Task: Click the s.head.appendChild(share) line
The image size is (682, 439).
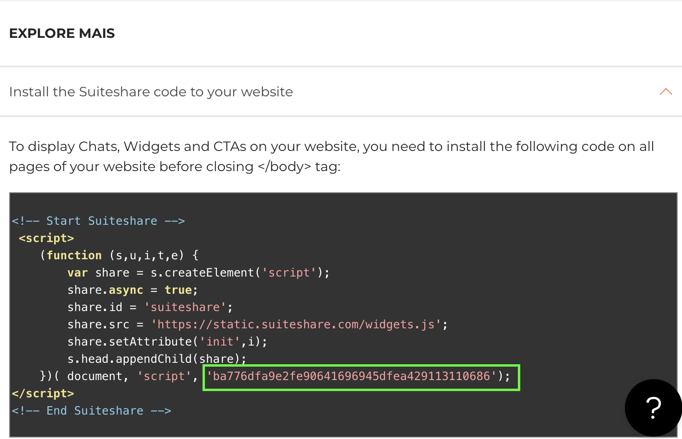Action: tap(157, 359)
